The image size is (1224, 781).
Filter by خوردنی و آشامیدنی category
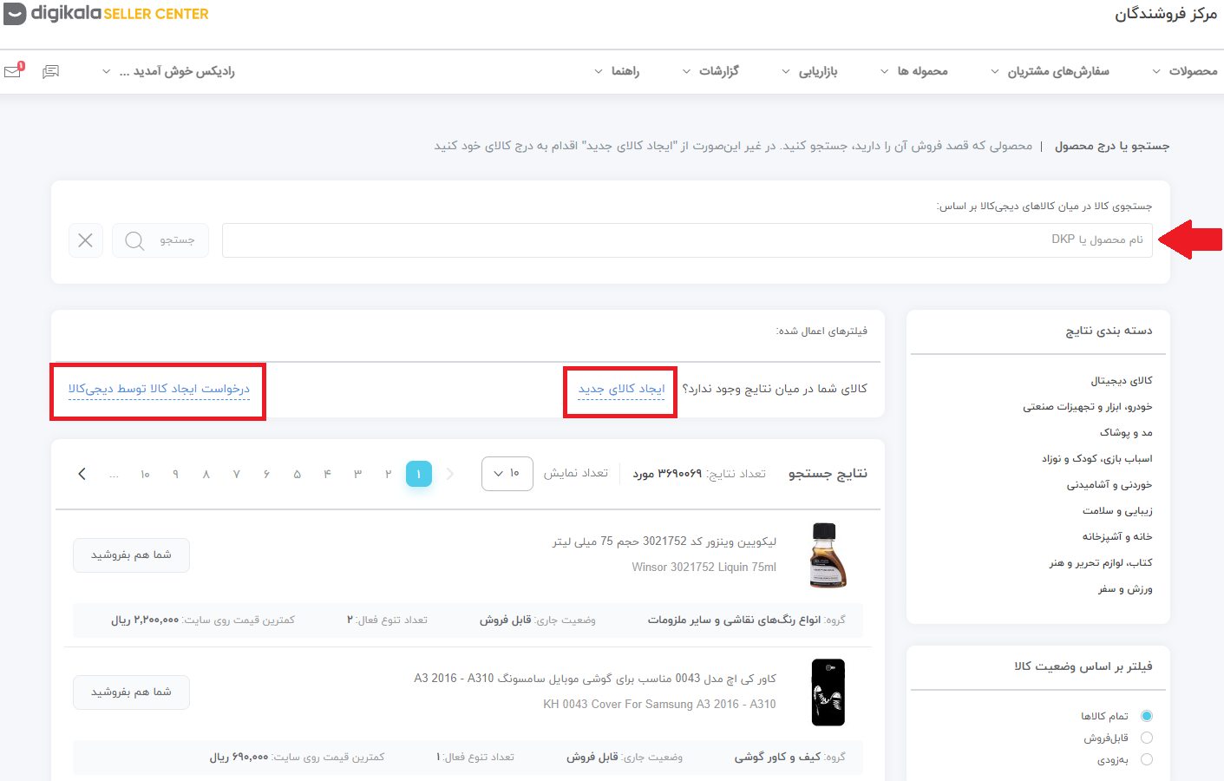tap(1109, 484)
